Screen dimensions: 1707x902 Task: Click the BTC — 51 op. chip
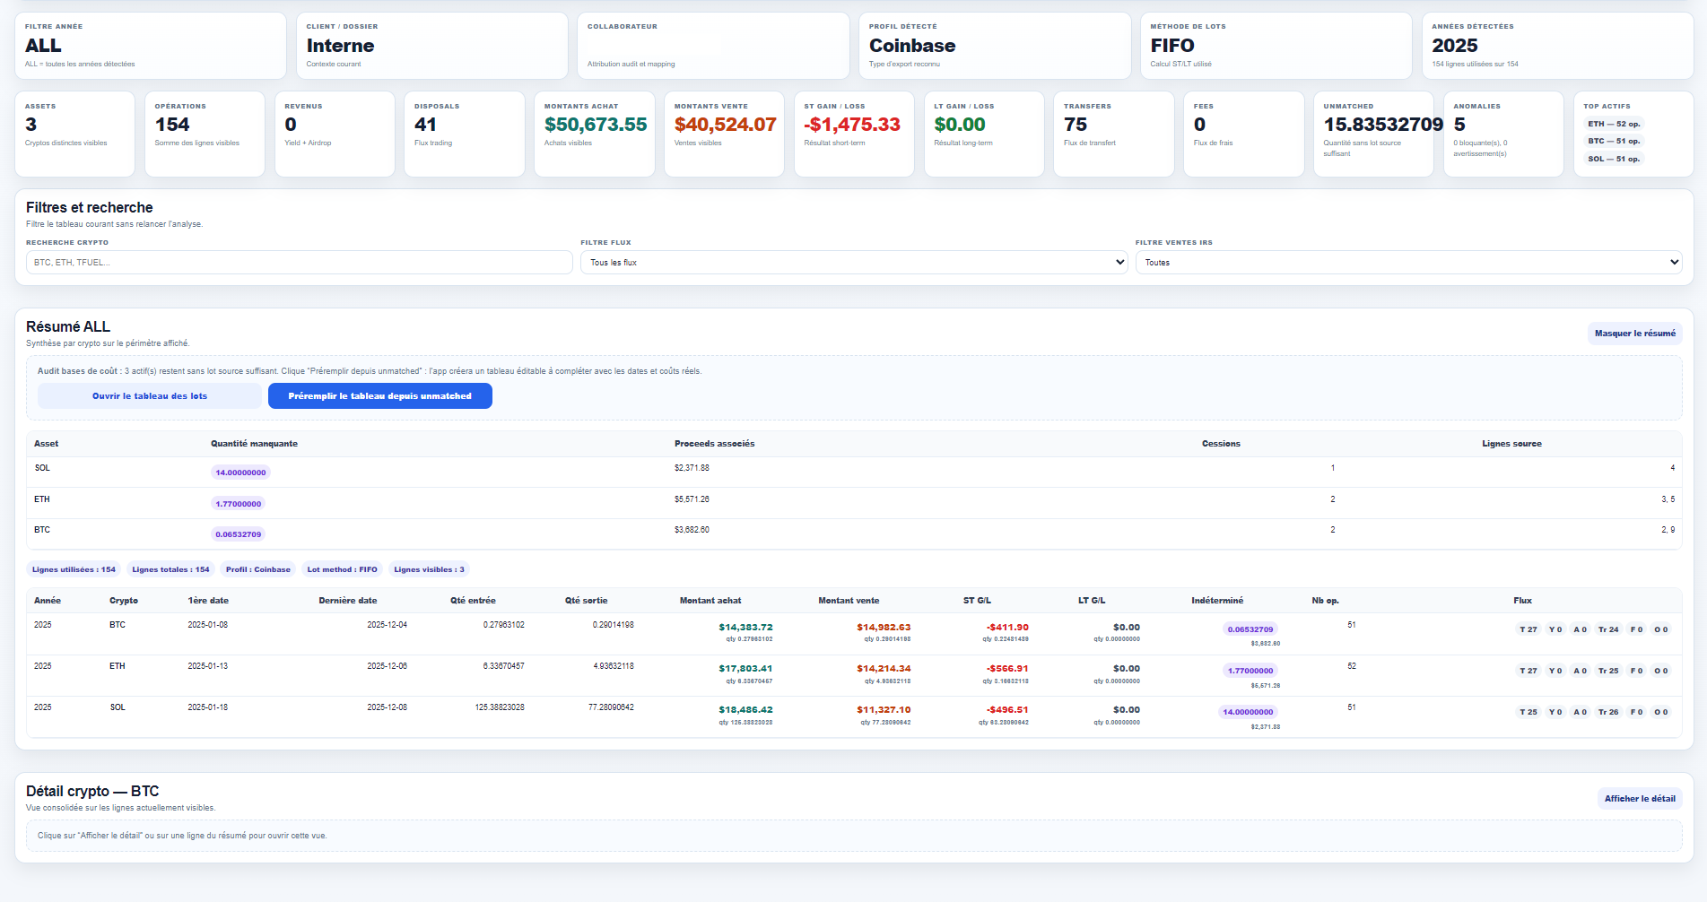coord(1613,141)
